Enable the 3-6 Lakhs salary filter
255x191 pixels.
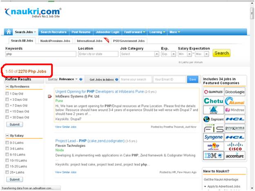pyautogui.click(x=7, y=149)
